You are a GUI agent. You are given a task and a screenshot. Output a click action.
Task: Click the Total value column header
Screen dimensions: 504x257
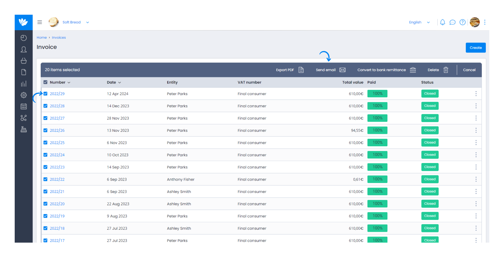tap(353, 82)
